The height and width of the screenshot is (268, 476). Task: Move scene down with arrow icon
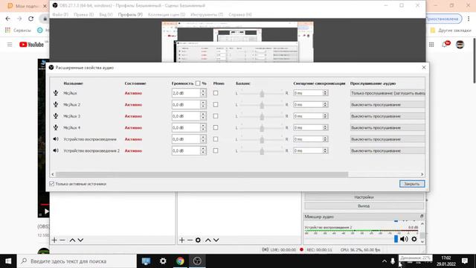point(80,240)
